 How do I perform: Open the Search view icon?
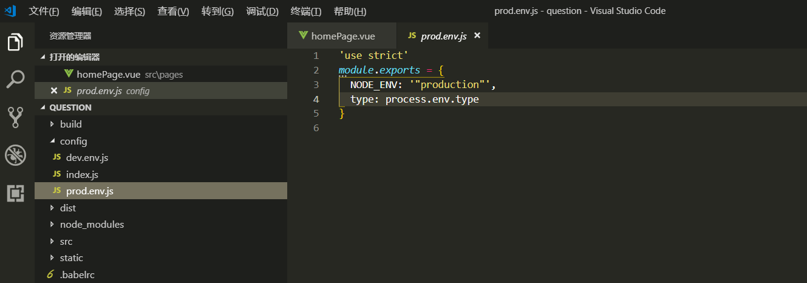pos(15,79)
